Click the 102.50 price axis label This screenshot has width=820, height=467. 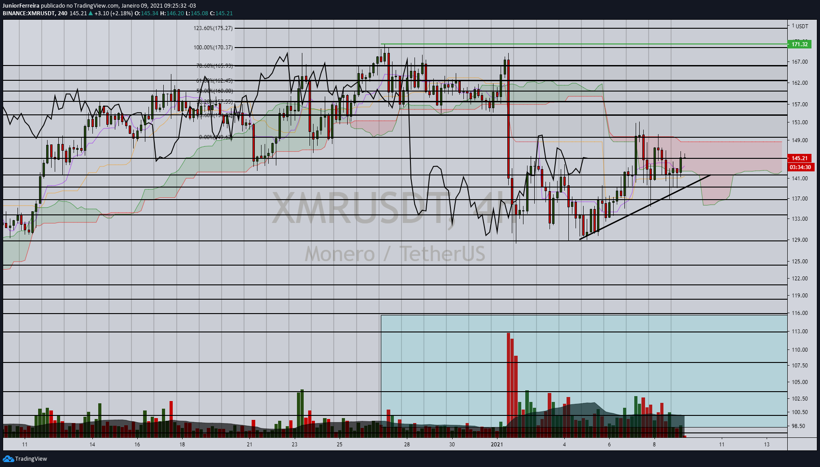click(800, 399)
